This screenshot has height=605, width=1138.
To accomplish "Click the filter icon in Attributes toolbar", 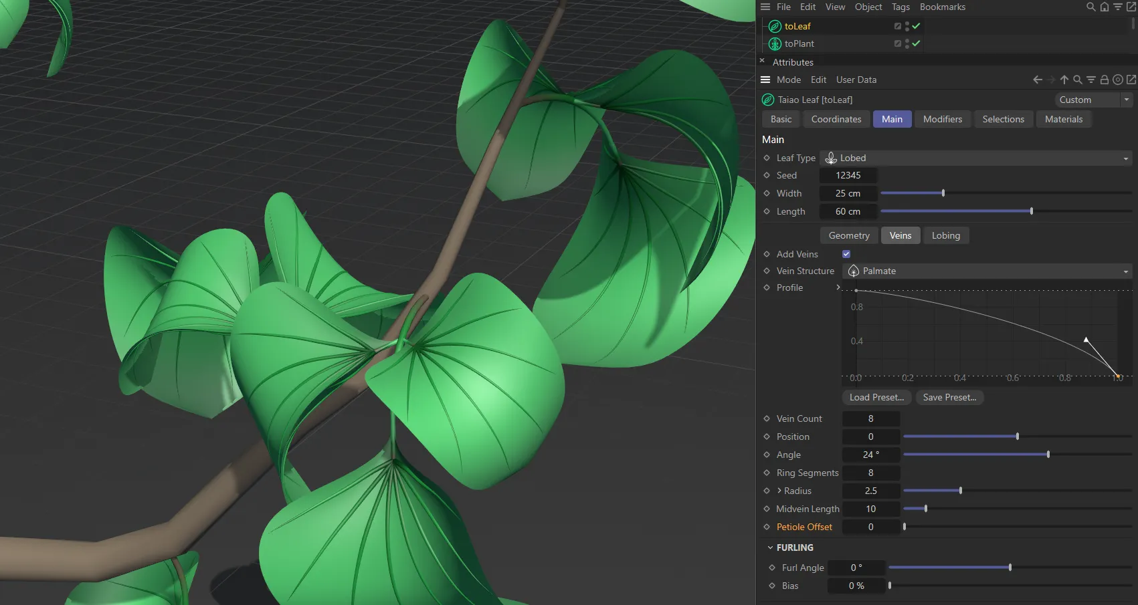I will [x=1091, y=80].
